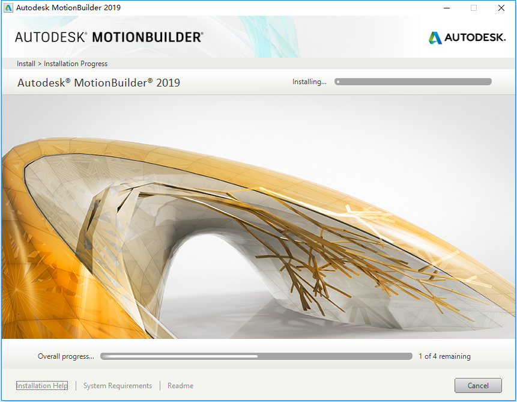The height and width of the screenshot is (402, 517).
Task: Click the Cancel button
Action: (x=478, y=386)
